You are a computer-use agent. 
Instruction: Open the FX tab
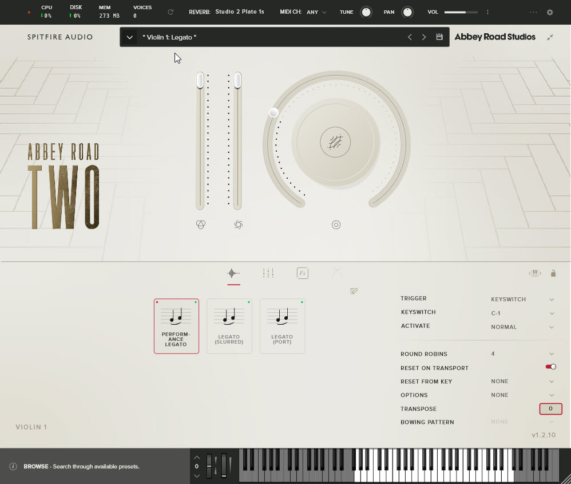pyautogui.click(x=303, y=273)
